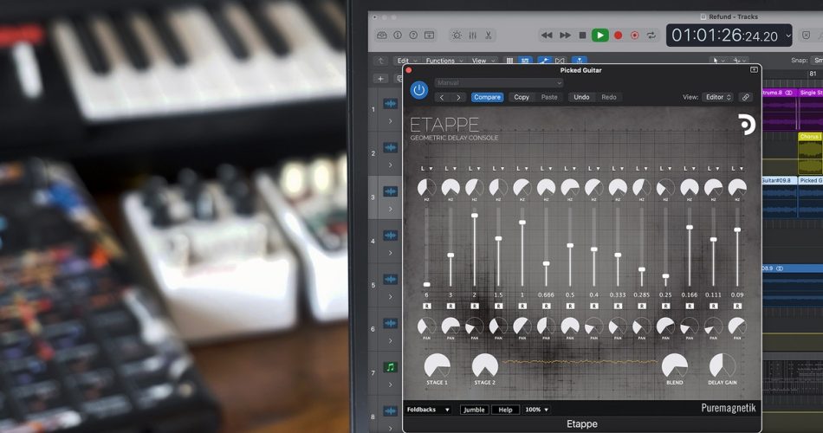The width and height of the screenshot is (823, 433).
Task: Click the green play button
Action: [600, 36]
